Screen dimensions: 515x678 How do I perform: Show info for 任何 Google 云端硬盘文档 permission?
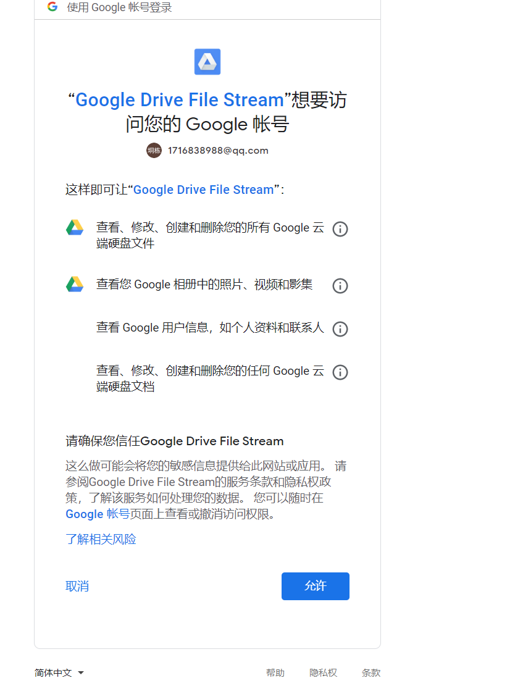point(340,372)
